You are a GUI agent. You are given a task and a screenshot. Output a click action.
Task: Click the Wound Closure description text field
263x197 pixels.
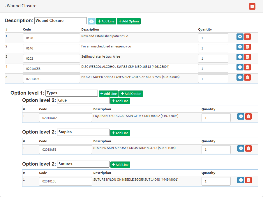(61, 21)
